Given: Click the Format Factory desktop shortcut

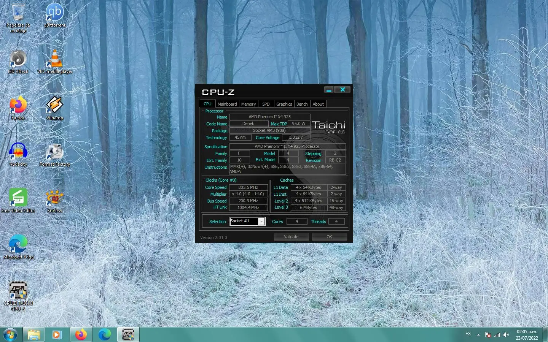Looking at the screenshot, I should tap(55, 154).
